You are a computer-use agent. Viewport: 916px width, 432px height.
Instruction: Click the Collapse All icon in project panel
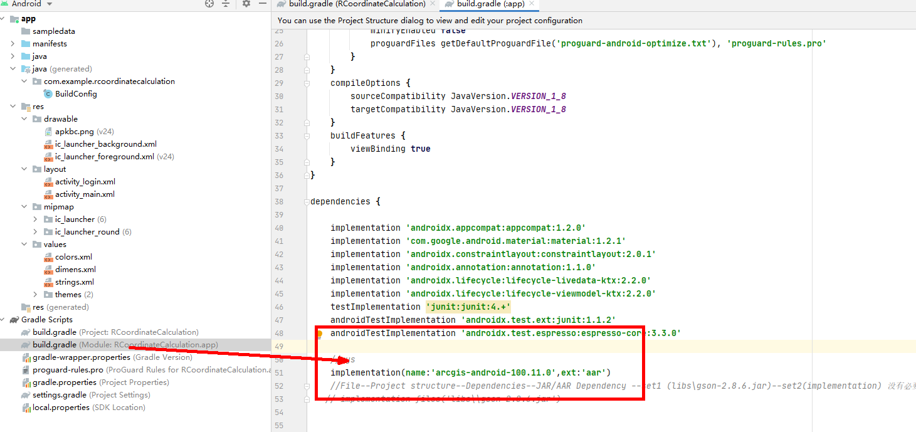[x=226, y=4]
